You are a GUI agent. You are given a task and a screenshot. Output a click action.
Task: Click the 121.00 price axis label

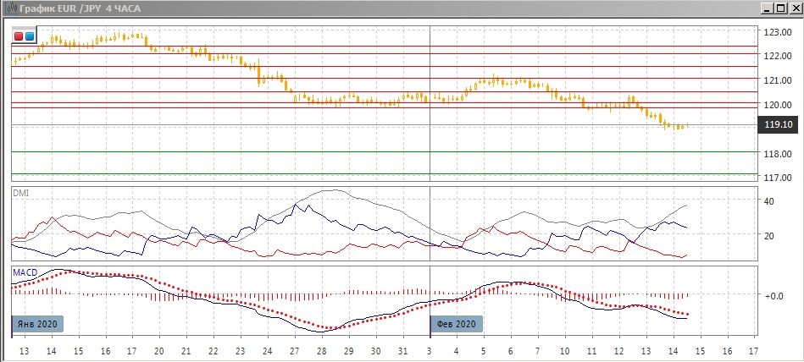[777, 80]
